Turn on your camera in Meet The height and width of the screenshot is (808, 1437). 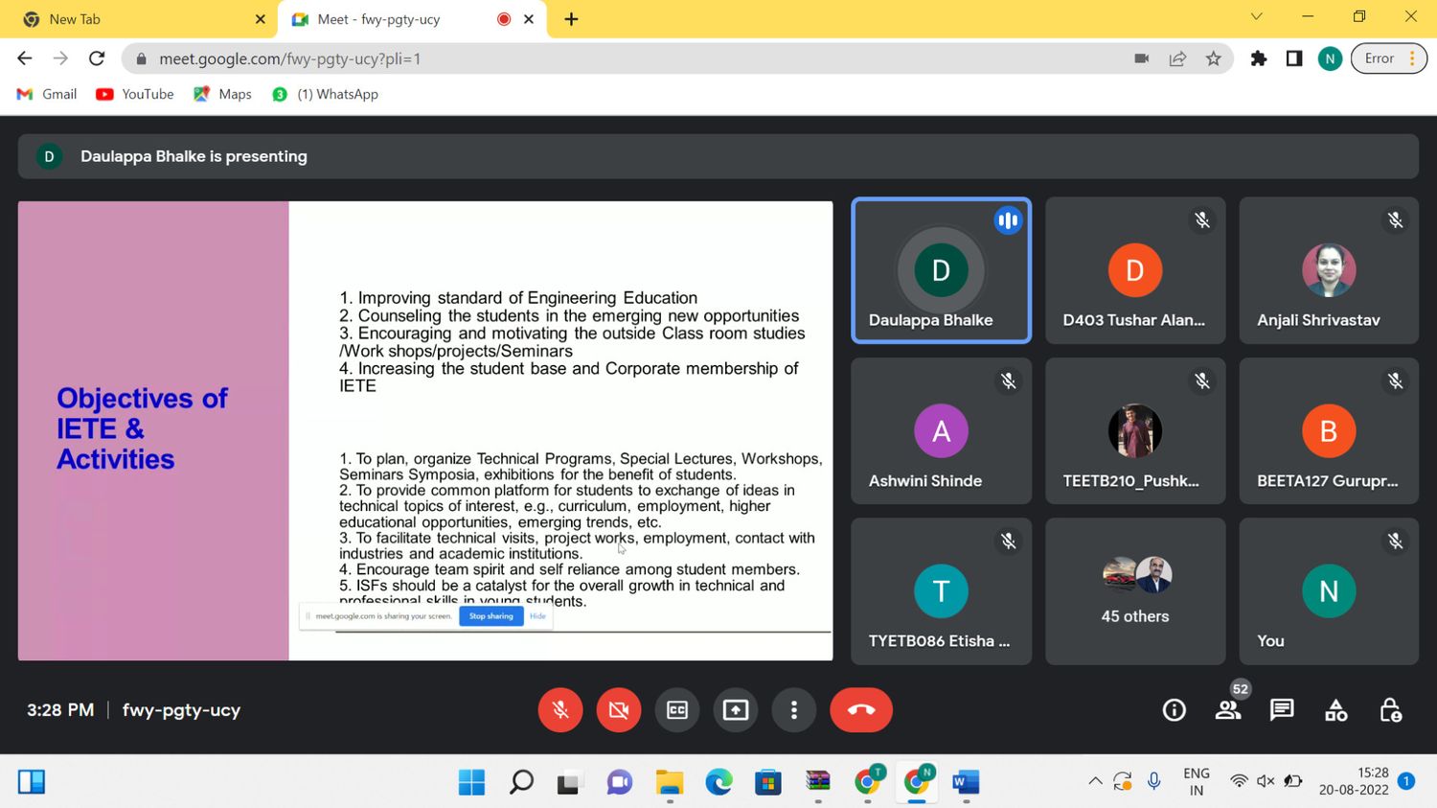(x=619, y=710)
